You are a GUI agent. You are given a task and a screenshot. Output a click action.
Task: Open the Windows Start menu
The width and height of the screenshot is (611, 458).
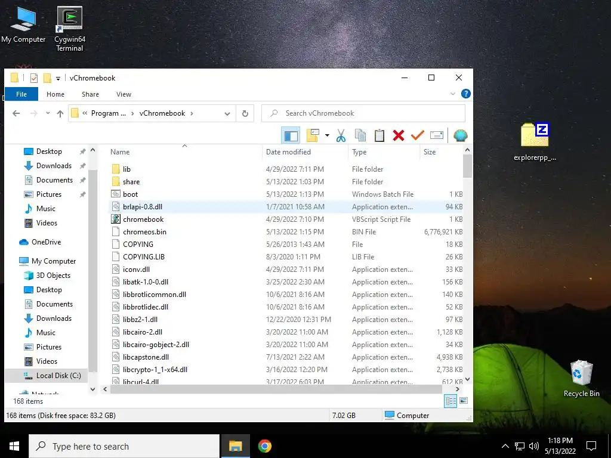coord(14,446)
